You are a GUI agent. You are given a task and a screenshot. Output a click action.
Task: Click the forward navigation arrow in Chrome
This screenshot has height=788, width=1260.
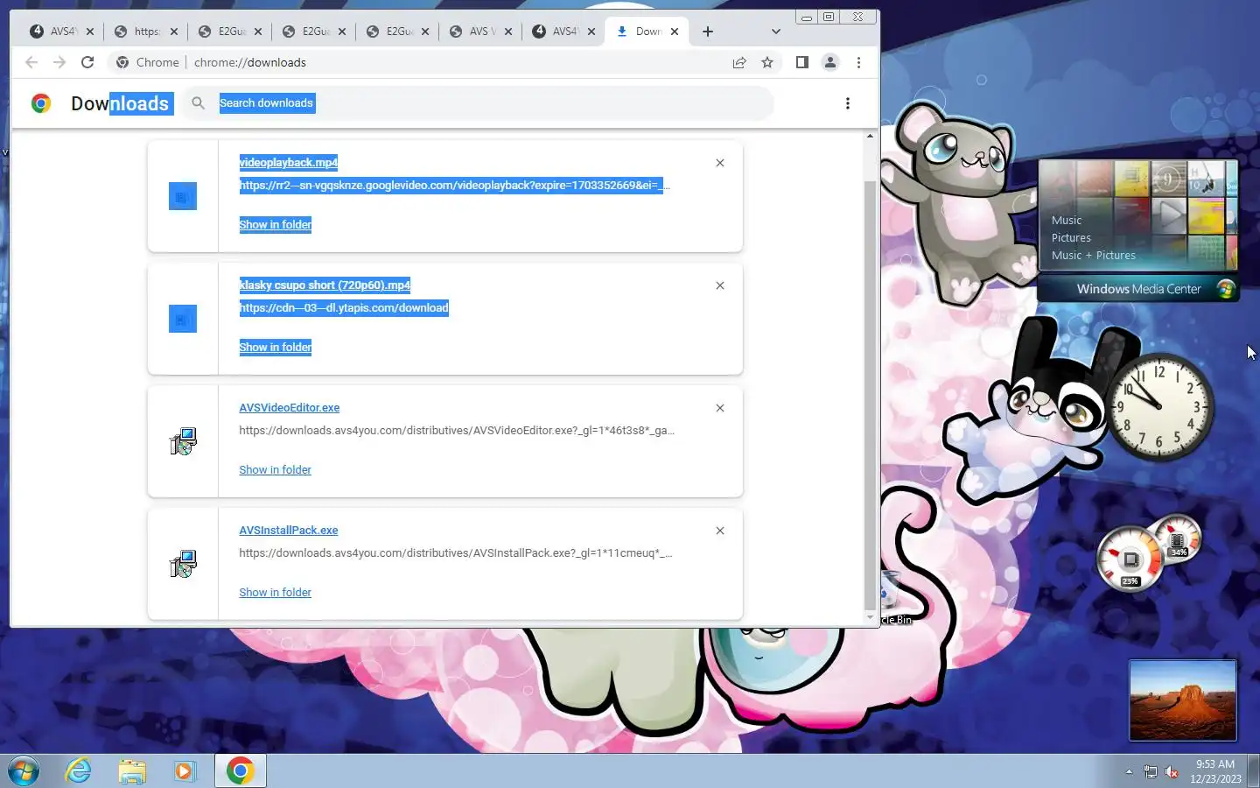(59, 62)
